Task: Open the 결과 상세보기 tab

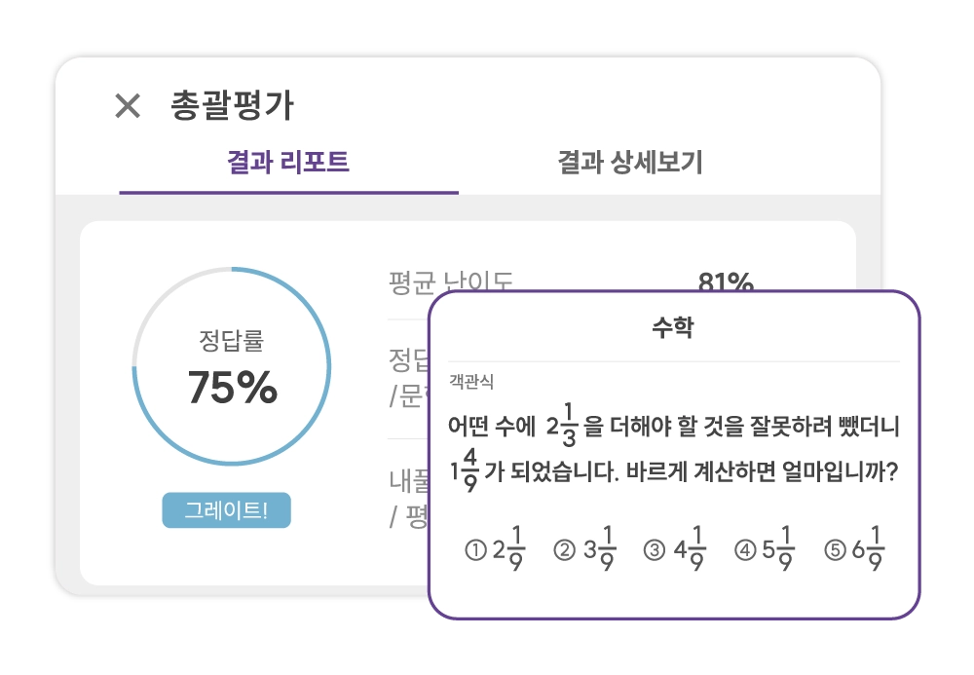Action: (x=629, y=163)
